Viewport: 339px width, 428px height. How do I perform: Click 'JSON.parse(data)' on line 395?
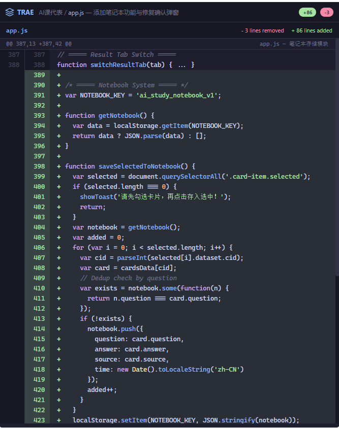tap(155, 136)
